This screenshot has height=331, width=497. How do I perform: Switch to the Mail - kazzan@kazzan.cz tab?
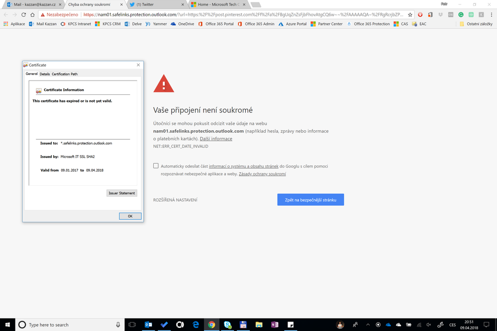click(34, 4)
